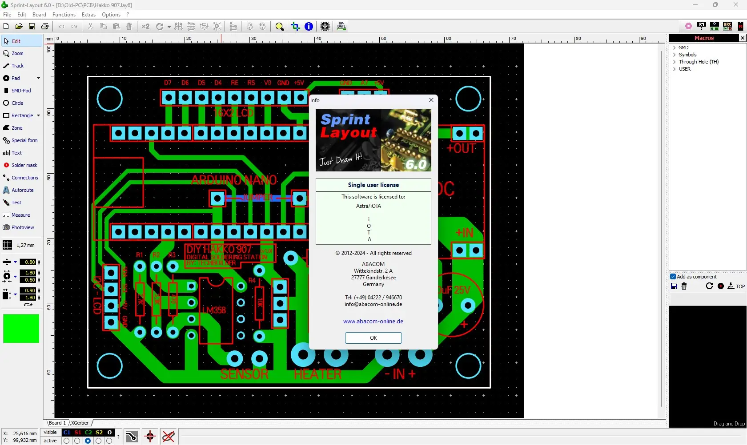Set C1 as the active layer
This screenshot has height=445, width=747.
(x=67, y=441)
